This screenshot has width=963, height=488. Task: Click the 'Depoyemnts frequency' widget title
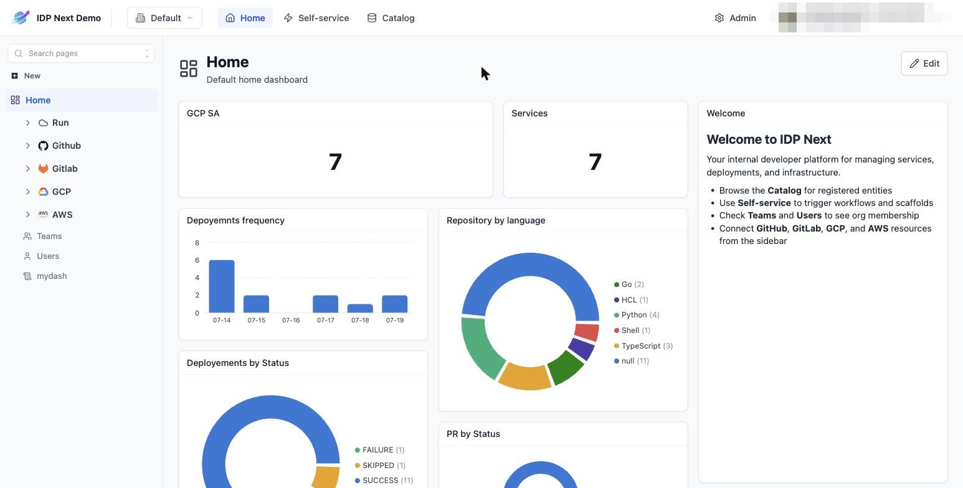235,220
